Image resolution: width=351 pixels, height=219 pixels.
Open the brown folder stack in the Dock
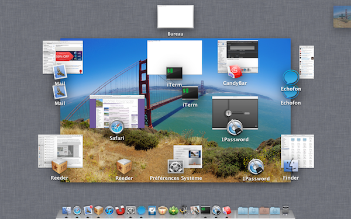tap(264, 210)
